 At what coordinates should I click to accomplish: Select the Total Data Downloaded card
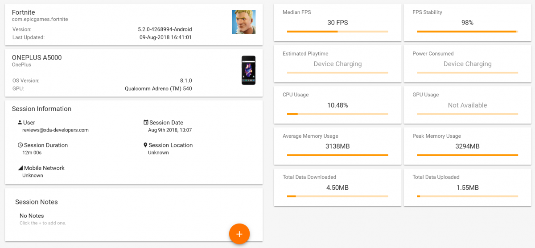(x=337, y=187)
